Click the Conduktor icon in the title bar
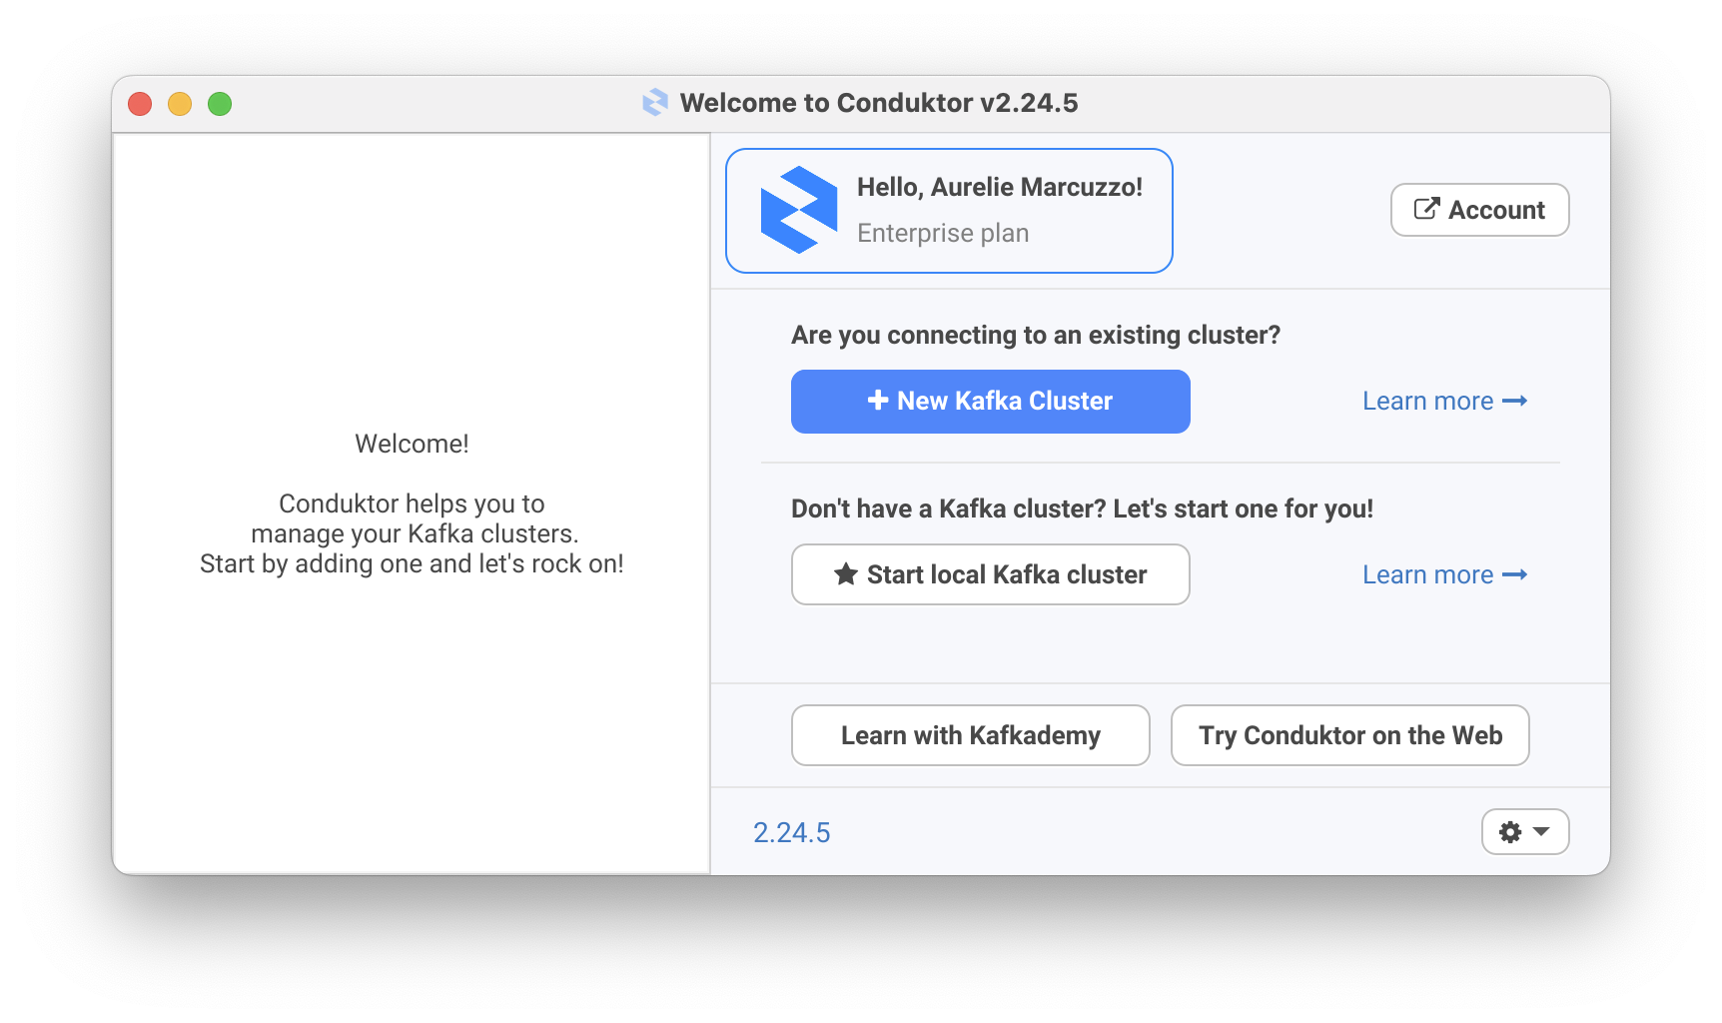Image resolution: width=1722 pixels, height=1023 pixels. 655,102
